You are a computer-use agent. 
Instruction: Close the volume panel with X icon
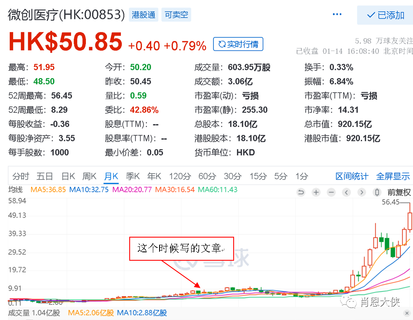point(407,313)
